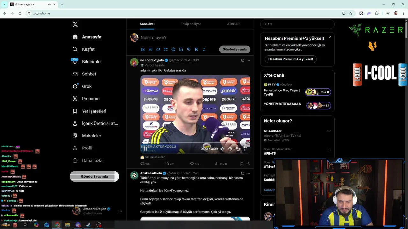
Task: Click Grok enhance icon in composer
Action: (158, 49)
